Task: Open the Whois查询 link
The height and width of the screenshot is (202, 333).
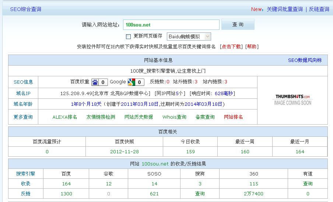Action: tap(174, 117)
